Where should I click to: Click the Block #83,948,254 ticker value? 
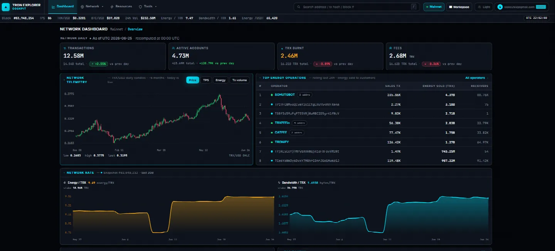click(x=24, y=18)
